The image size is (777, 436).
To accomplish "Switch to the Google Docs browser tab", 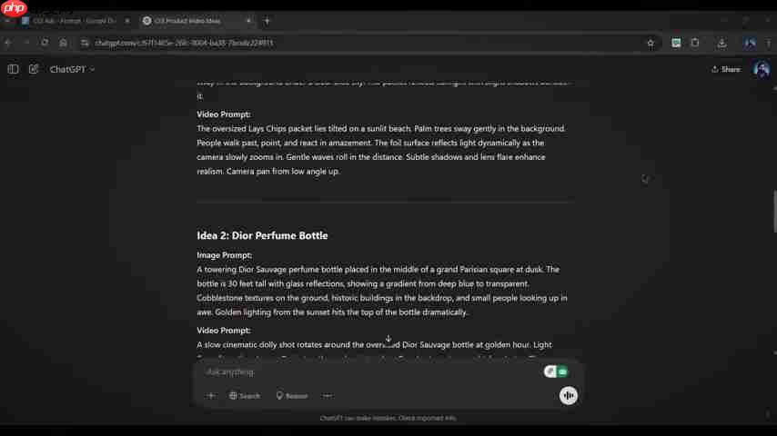I will click(75, 21).
